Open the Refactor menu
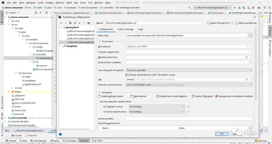The width and height of the screenshot is (272, 144). pyautogui.click(x=60, y=3)
